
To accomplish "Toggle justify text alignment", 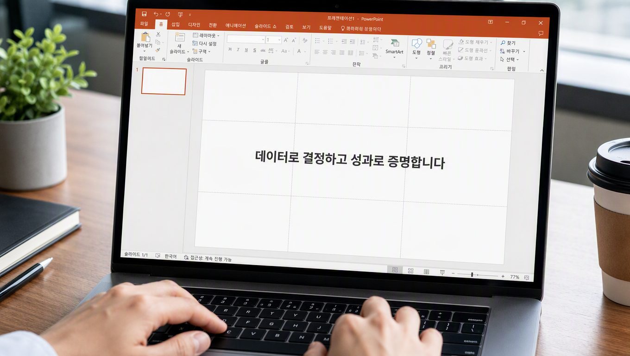I will [342, 53].
